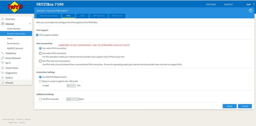
Task: Switch to the DNS Server tab
Action: pos(117,16)
